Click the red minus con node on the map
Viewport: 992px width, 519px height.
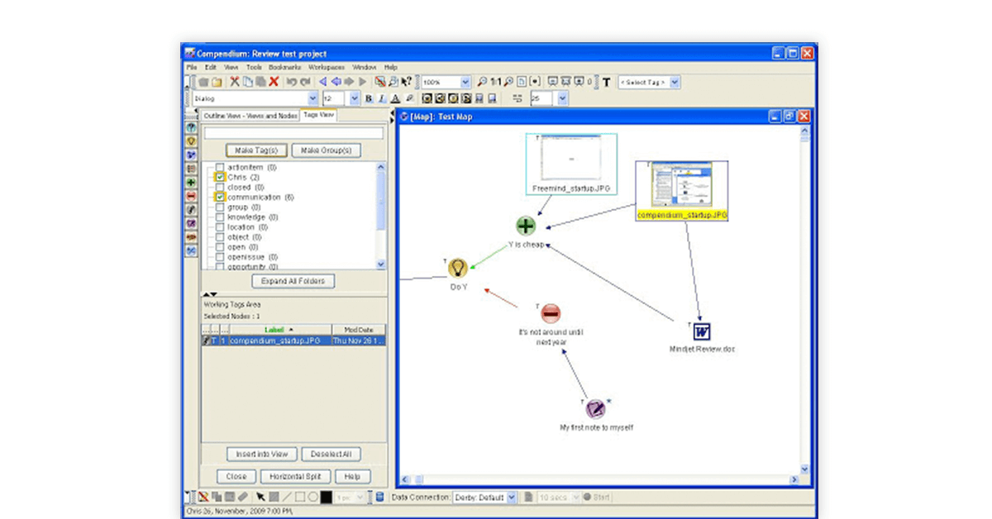549,312
